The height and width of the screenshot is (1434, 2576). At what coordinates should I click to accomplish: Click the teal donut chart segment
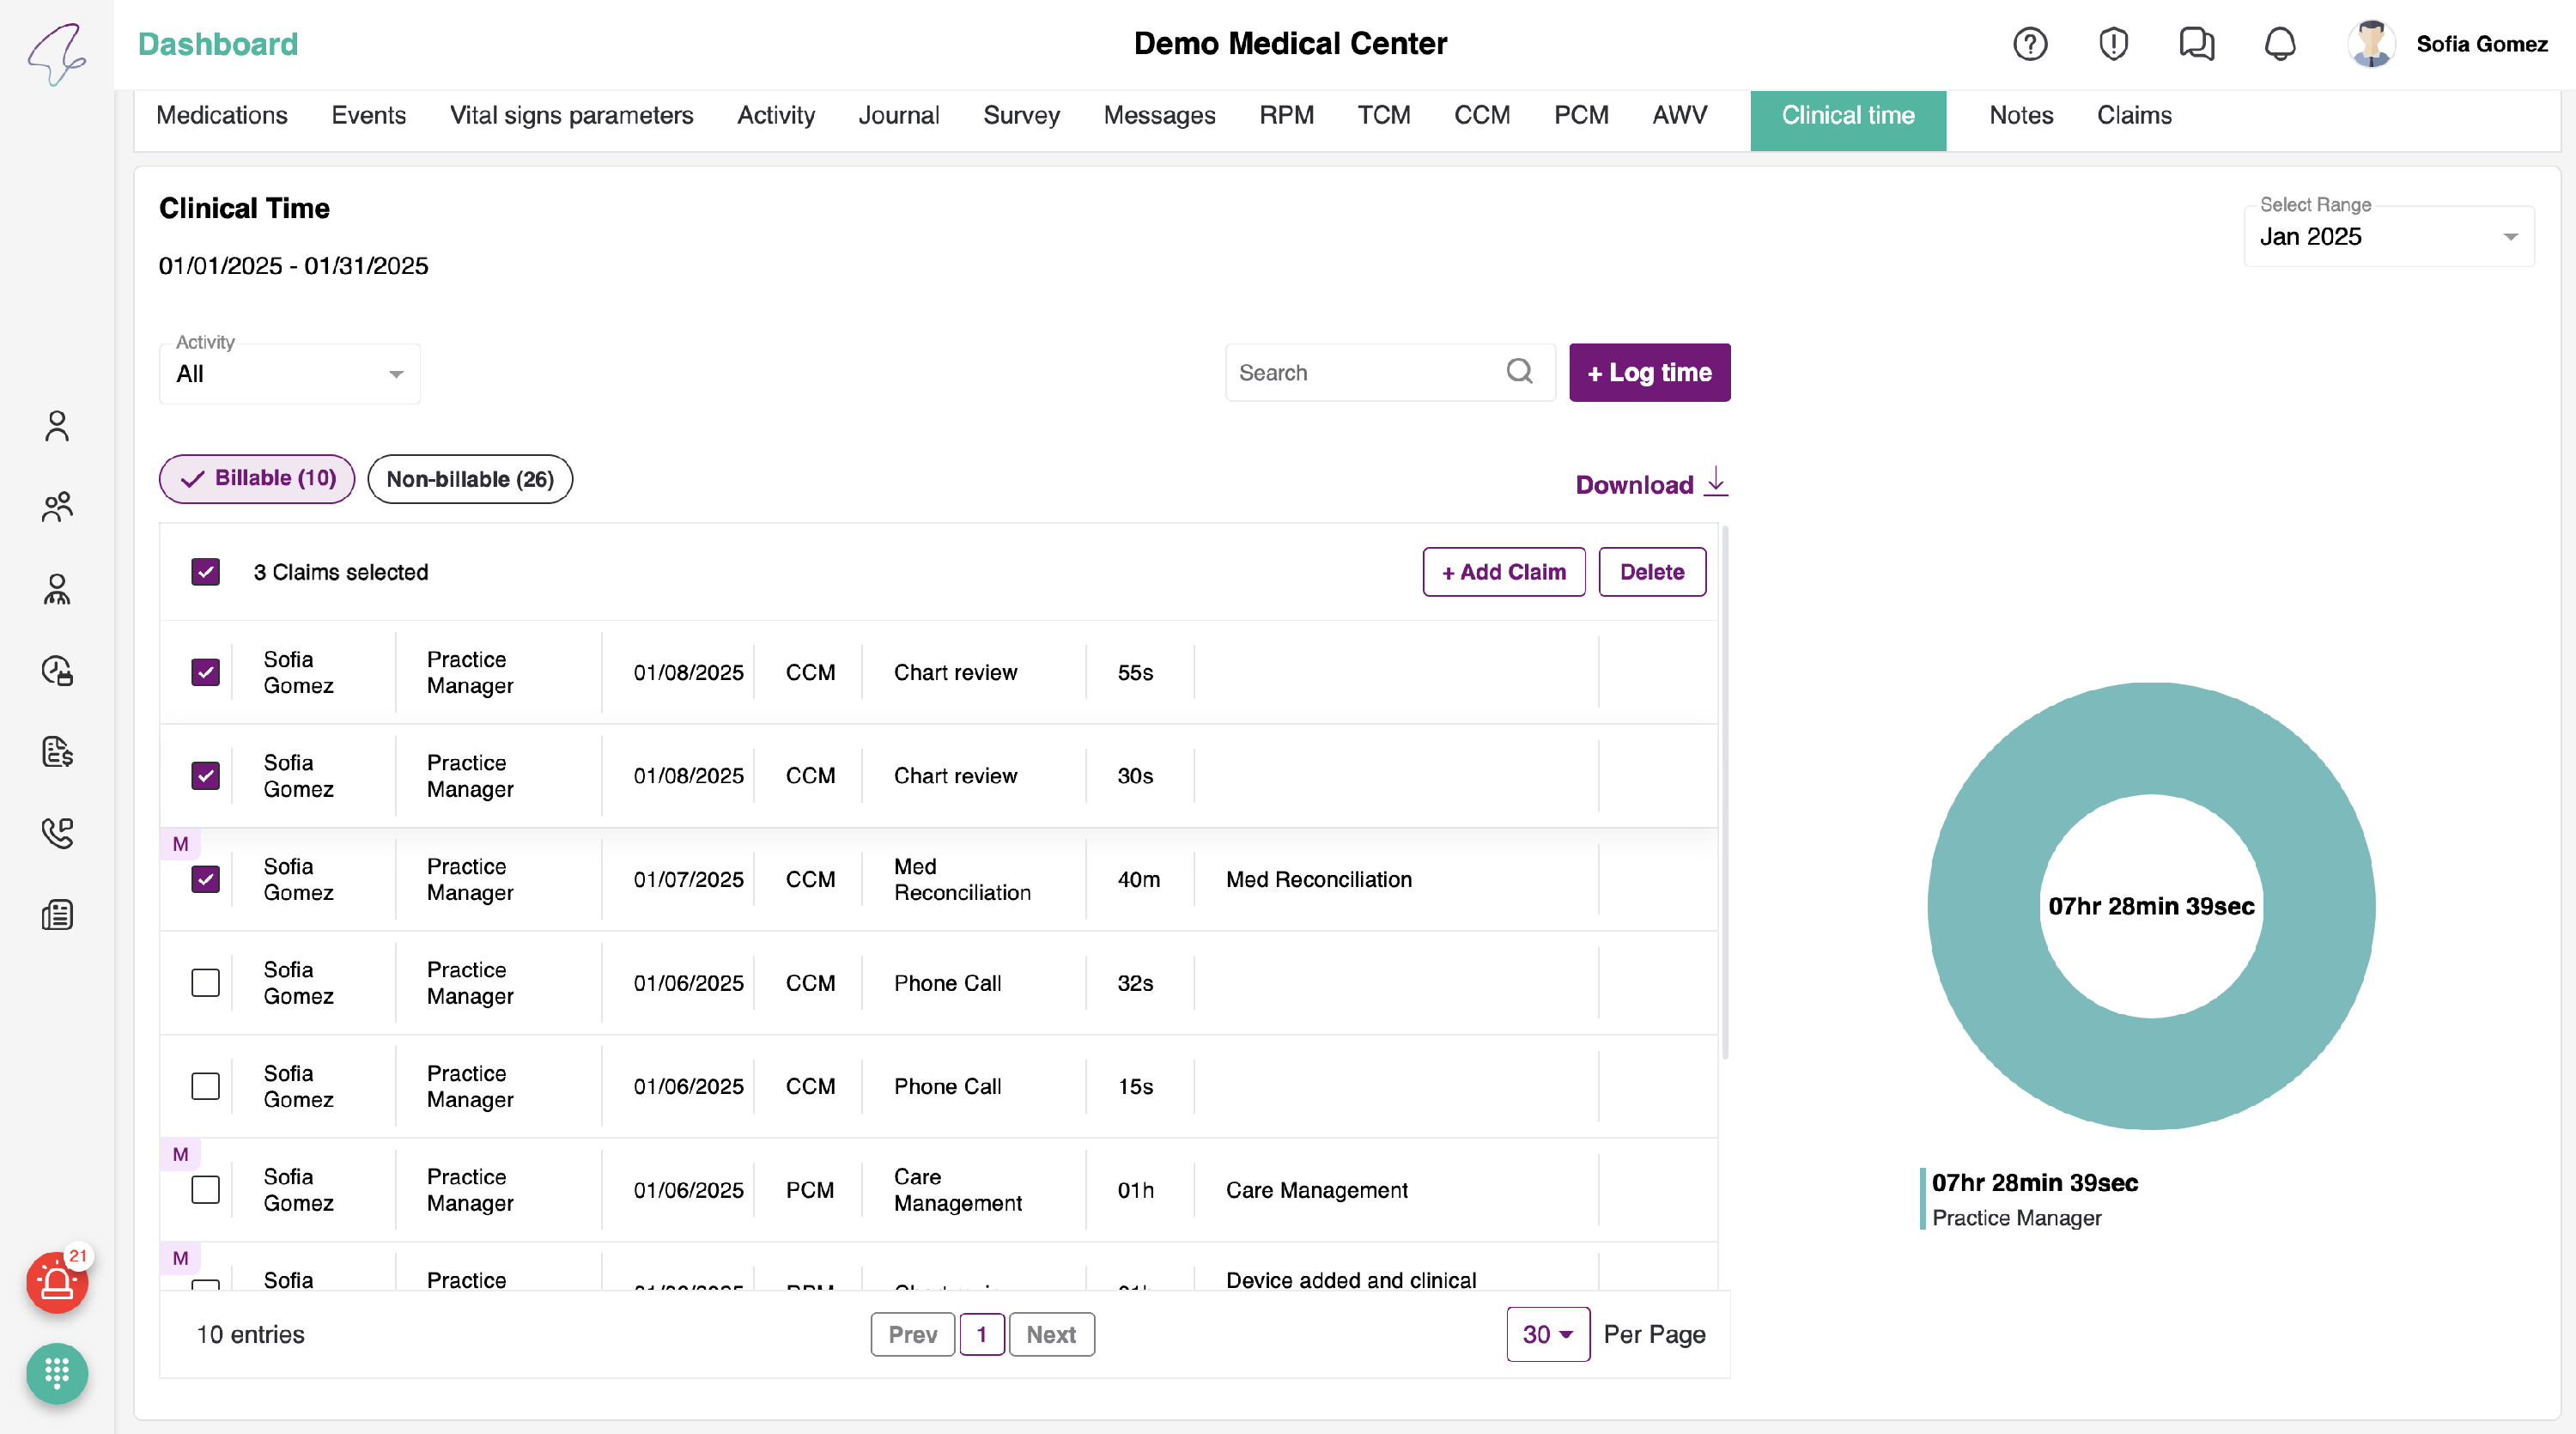coord(2151,740)
